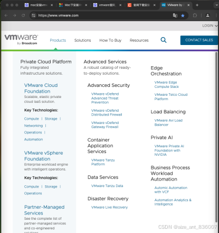Open VMware Telco Cloud Platform link
Viewport: 219px width, 233px height.
pyautogui.click(x=171, y=97)
